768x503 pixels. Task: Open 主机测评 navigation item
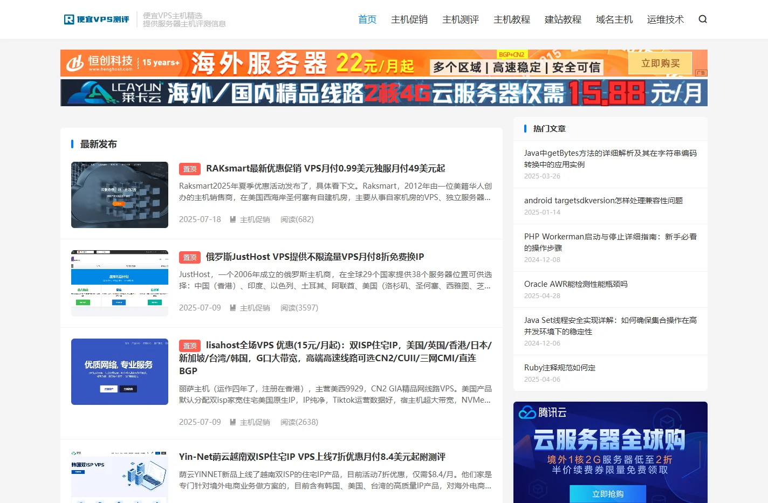click(x=461, y=19)
